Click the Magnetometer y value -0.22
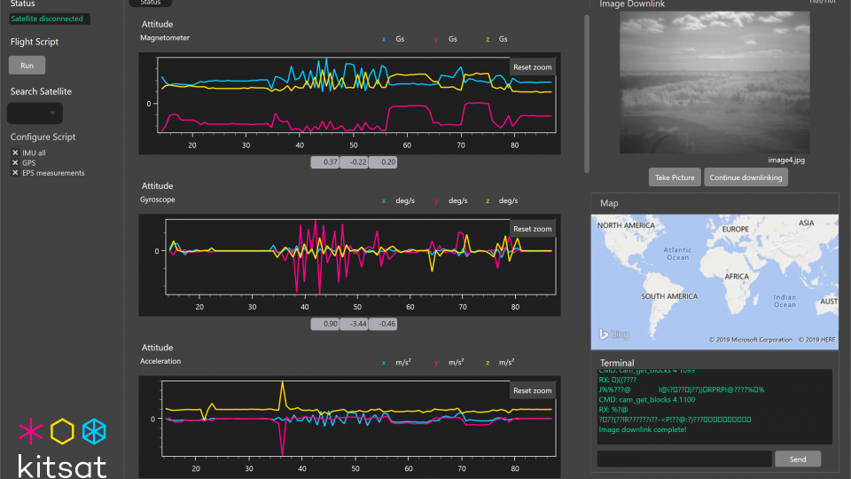Viewport: 851px width, 479px height. pos(354,161)
